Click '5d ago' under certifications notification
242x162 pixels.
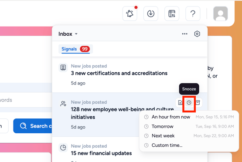(78, 83)
